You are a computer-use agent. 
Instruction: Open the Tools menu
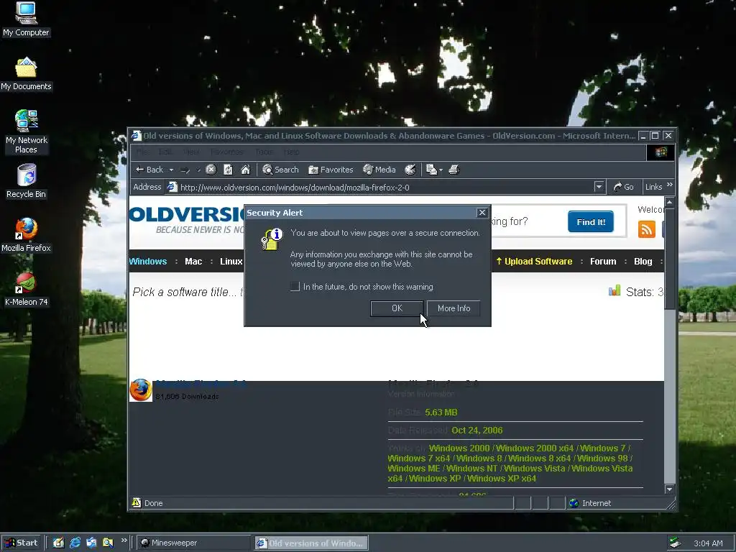click(x=264, y=152)
